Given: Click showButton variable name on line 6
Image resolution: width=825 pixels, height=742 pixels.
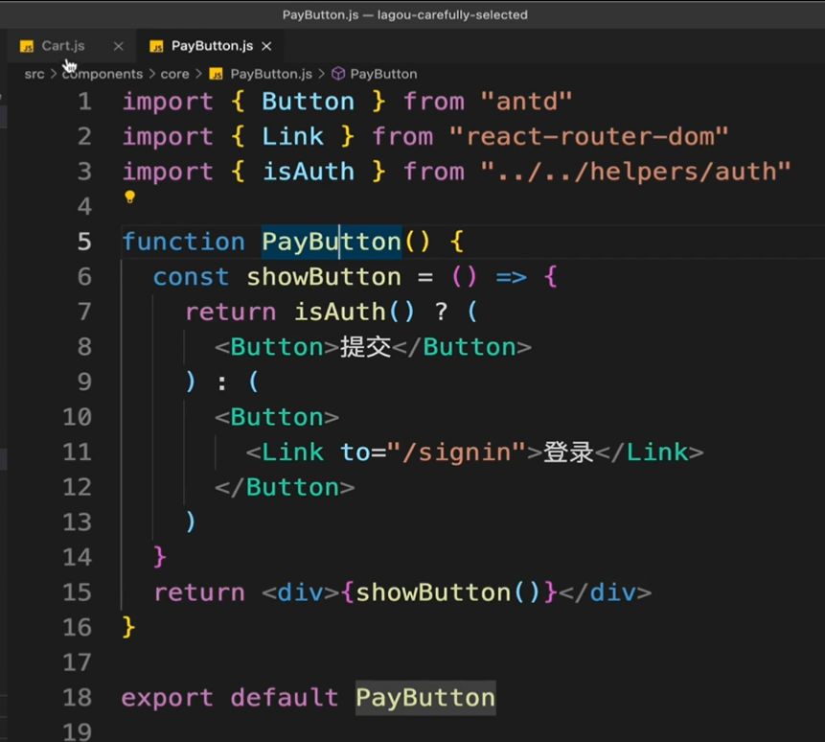Looking at the screenshot, I should pyautogui.click(x=324, y=277).
